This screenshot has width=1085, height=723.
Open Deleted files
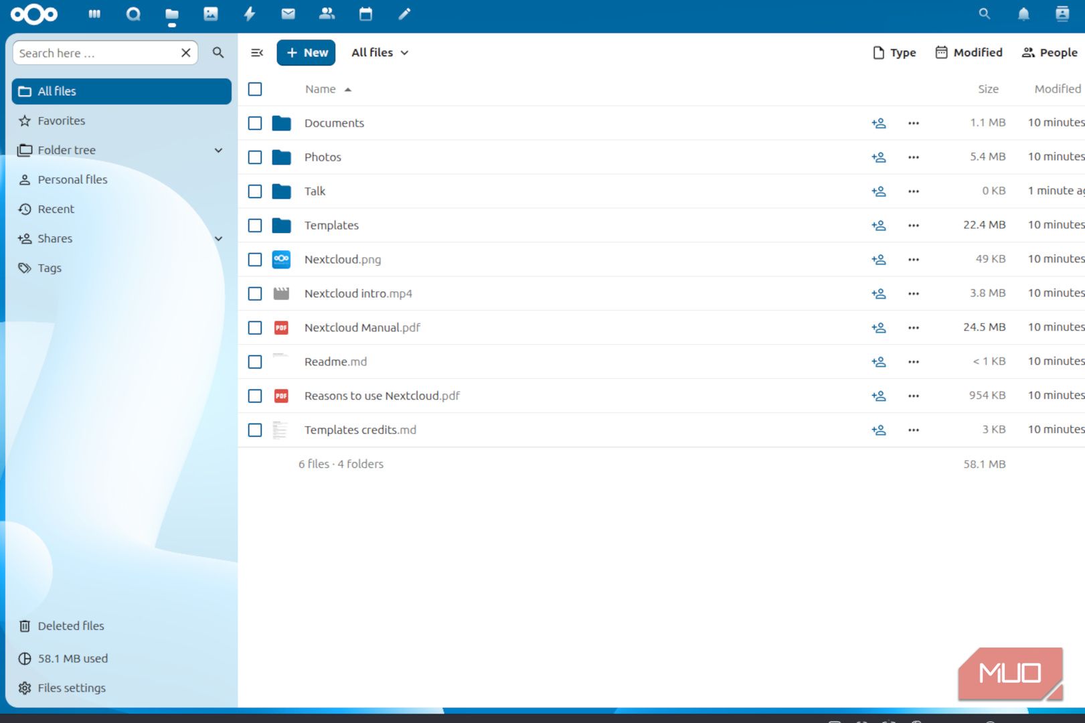(x=122, y=626)
